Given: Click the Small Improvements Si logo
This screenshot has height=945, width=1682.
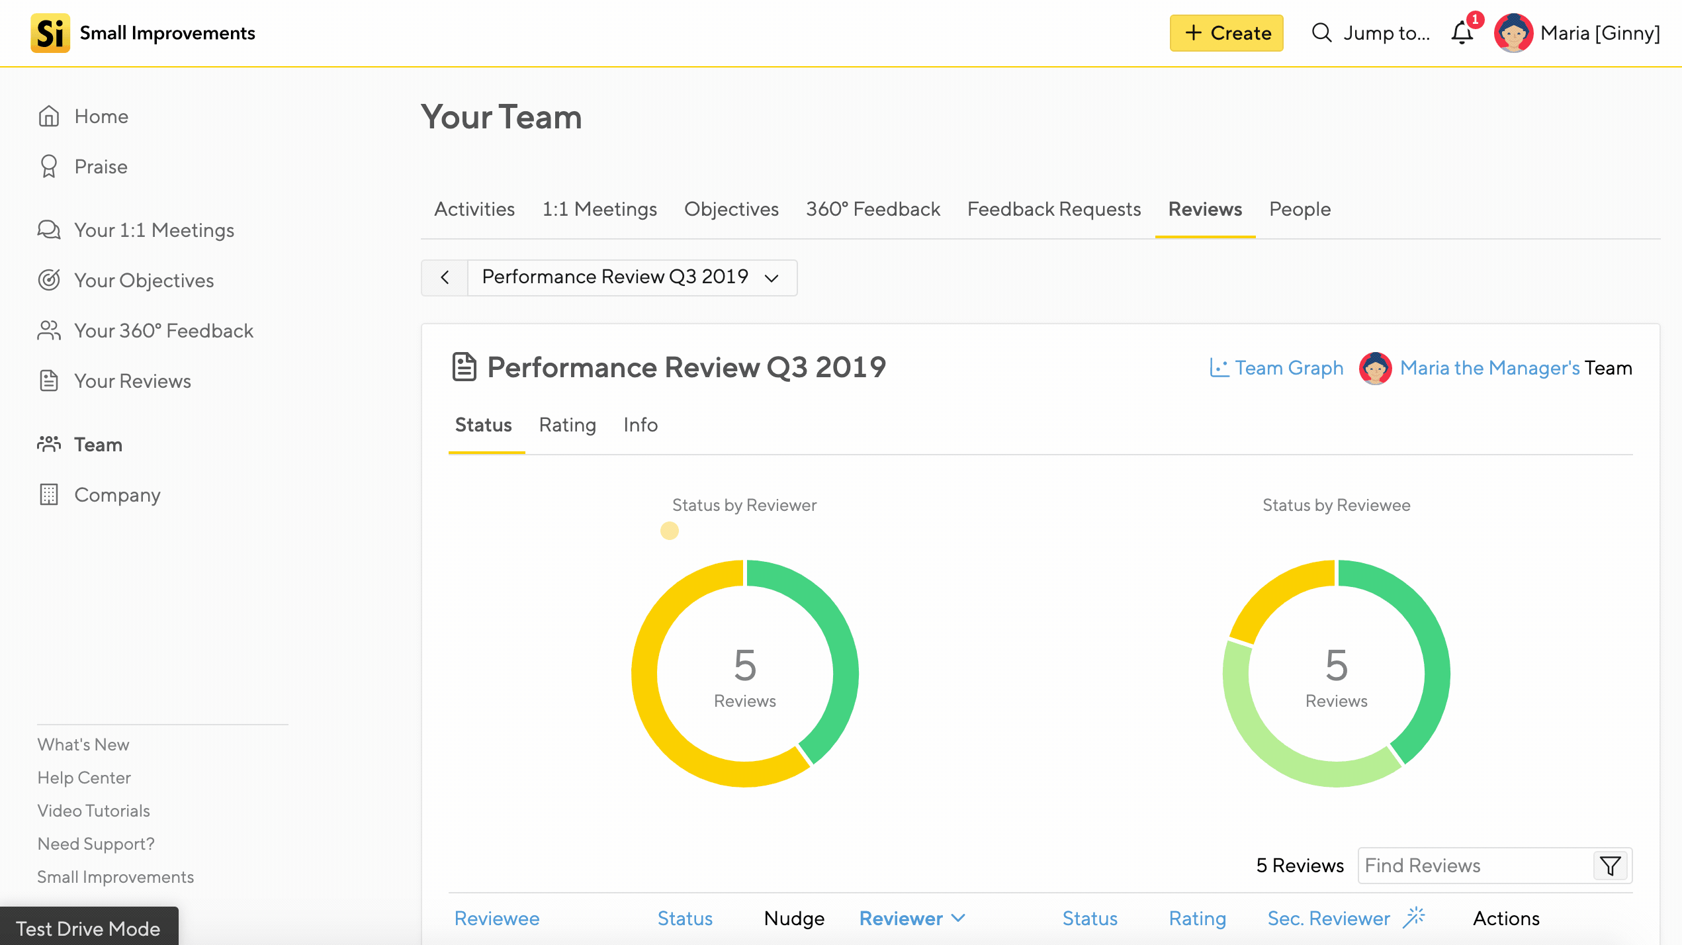Looking at the screenshot, I should pyautogui.click(x=50, y=33).
